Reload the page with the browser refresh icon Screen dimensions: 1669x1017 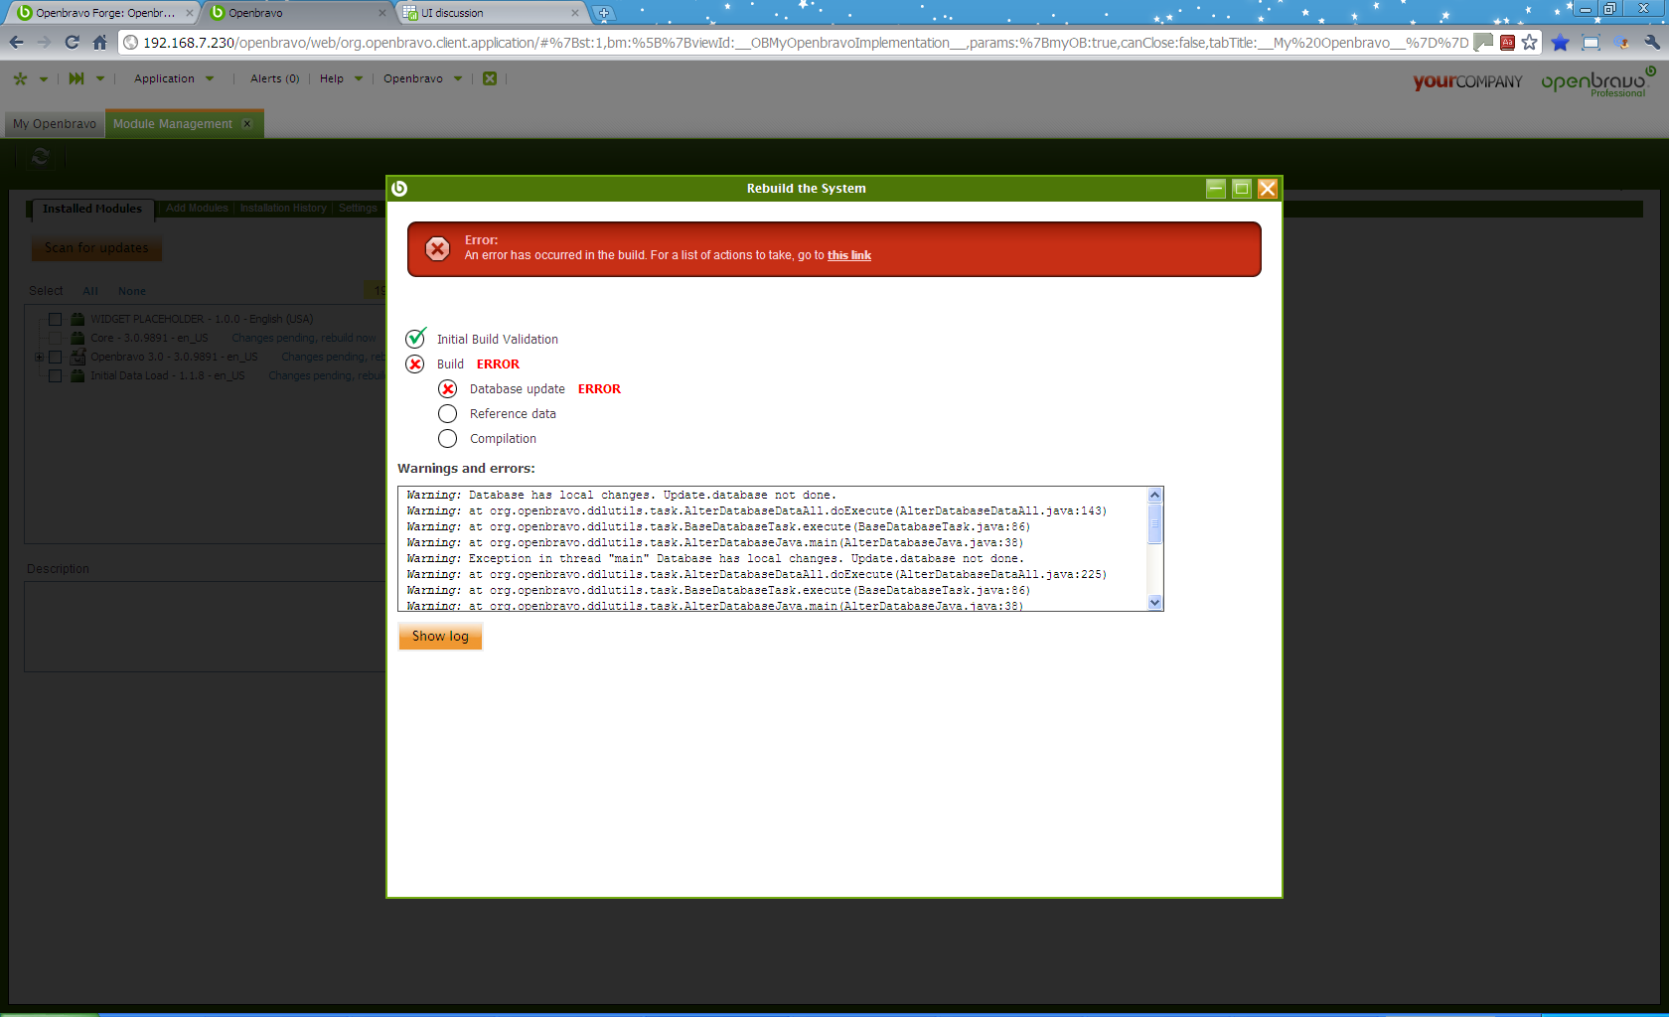click(72, 42)
